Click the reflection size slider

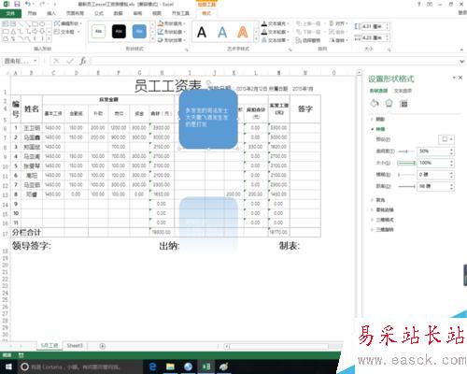[406, 163]
